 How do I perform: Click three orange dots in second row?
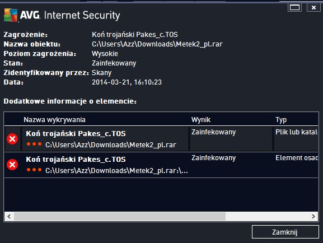[x=34, y=170]
